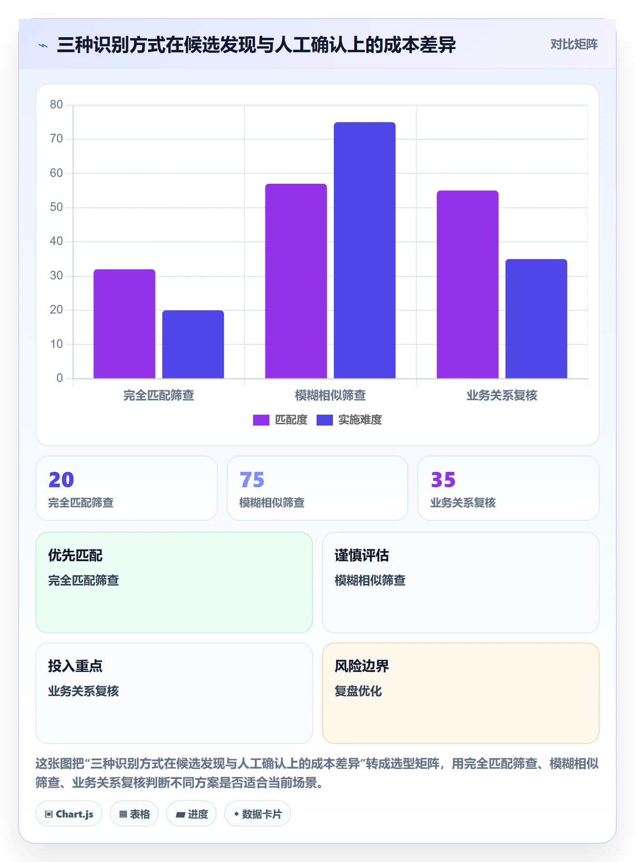
Task: Click the 进度 tag chip
Action: click(x=191, y=814)
